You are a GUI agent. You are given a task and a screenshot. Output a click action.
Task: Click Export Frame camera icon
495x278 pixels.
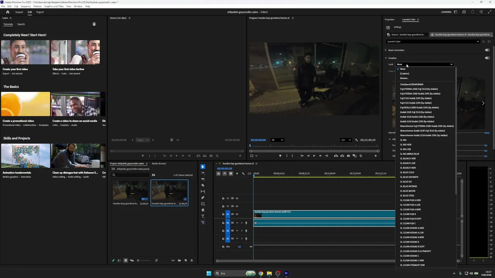(x=348, y=156)
